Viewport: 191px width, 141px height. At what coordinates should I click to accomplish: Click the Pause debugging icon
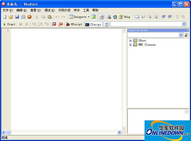[x=27, y=24]
